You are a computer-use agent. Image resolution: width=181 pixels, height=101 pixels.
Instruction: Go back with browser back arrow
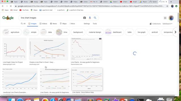coord(3,6)
